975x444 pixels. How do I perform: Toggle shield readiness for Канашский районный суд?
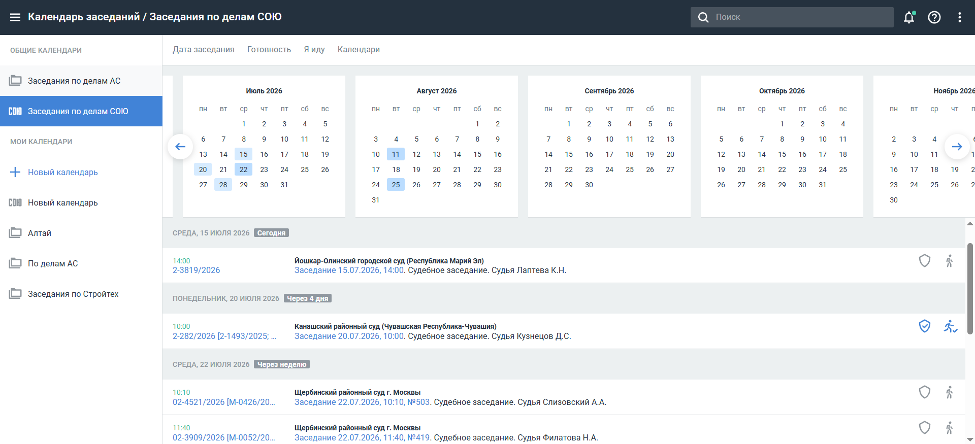tap(925, 326)
